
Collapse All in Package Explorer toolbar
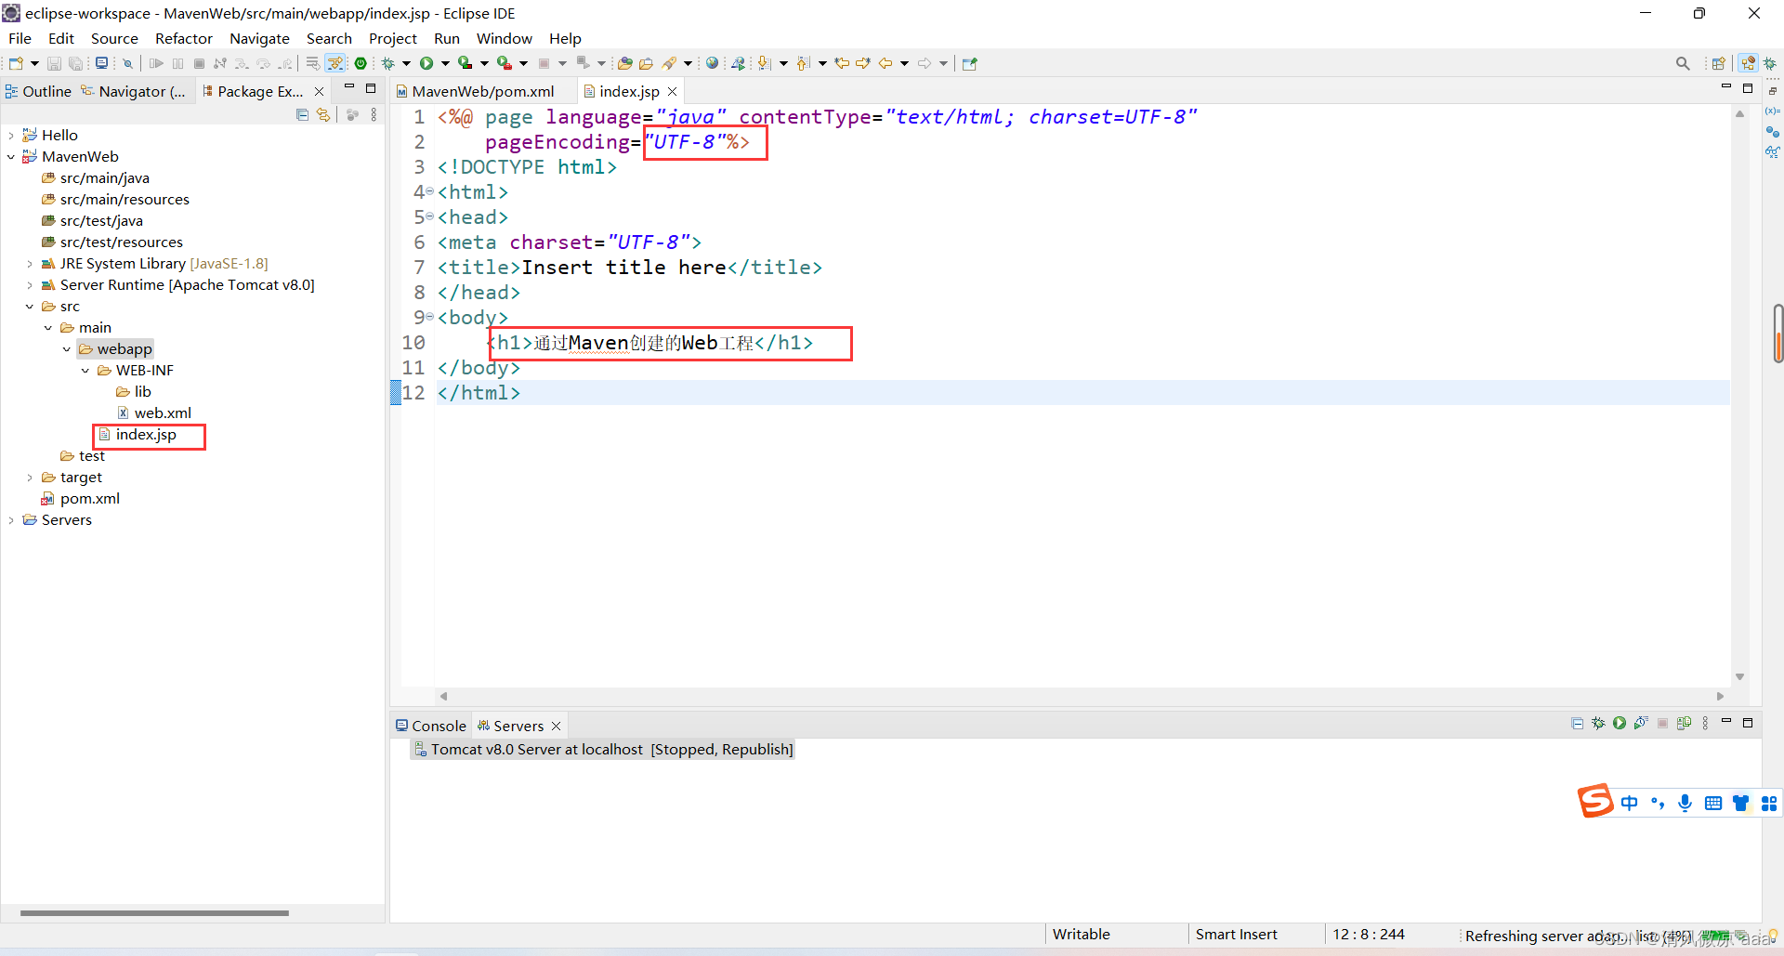click(x=302, y=114)
